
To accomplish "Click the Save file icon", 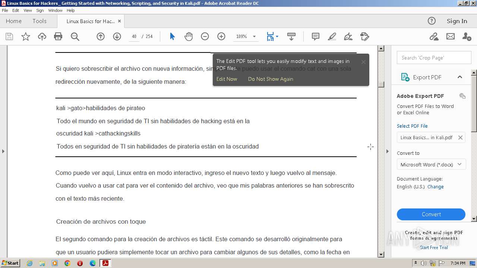I will click(9, 36).
